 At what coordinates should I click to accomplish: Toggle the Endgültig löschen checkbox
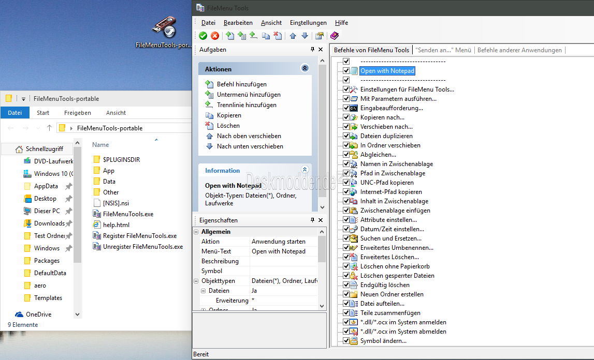coord(346,285)
